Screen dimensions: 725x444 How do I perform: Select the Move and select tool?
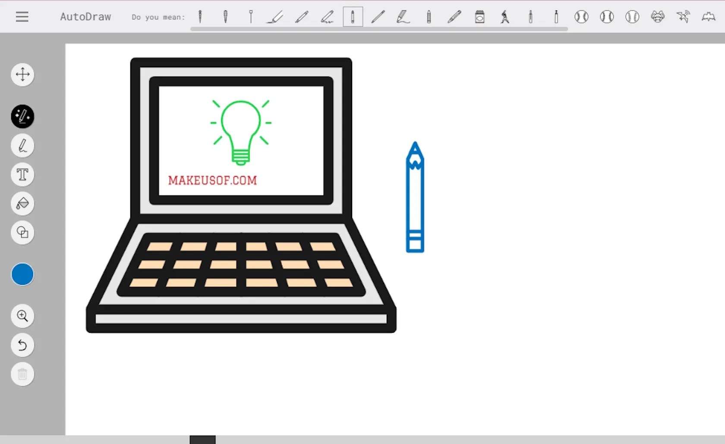22,75
